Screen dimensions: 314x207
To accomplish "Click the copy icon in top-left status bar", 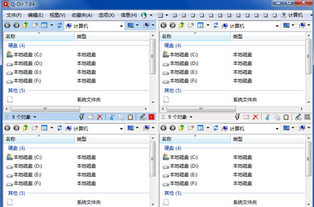I will pos(121,117).
